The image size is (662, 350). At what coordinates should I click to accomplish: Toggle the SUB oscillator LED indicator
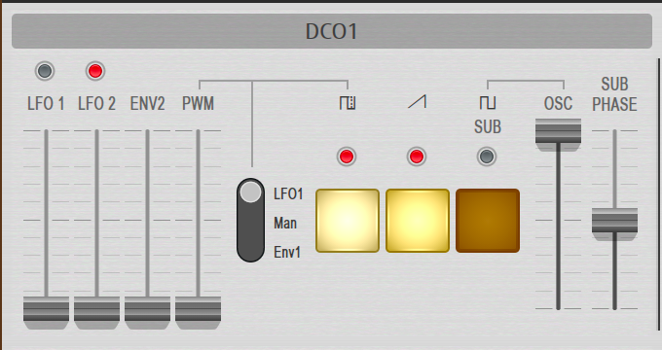[487, 157]
